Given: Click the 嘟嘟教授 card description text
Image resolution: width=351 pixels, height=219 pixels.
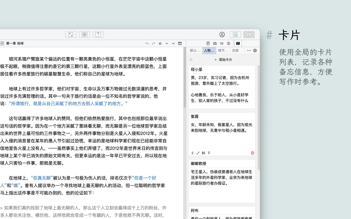Looking at the screenshot, I should (222, 178).
